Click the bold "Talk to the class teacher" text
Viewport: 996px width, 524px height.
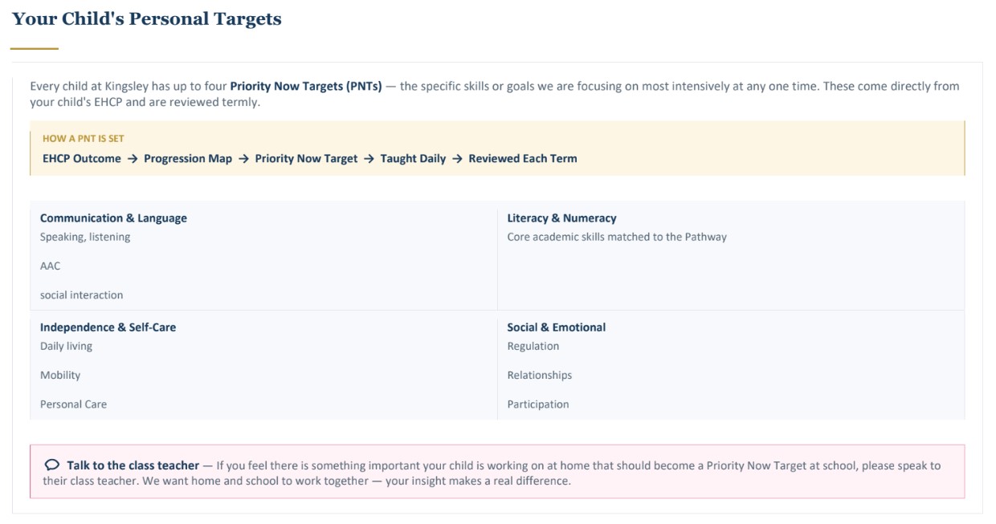click(x=133, y=465)
